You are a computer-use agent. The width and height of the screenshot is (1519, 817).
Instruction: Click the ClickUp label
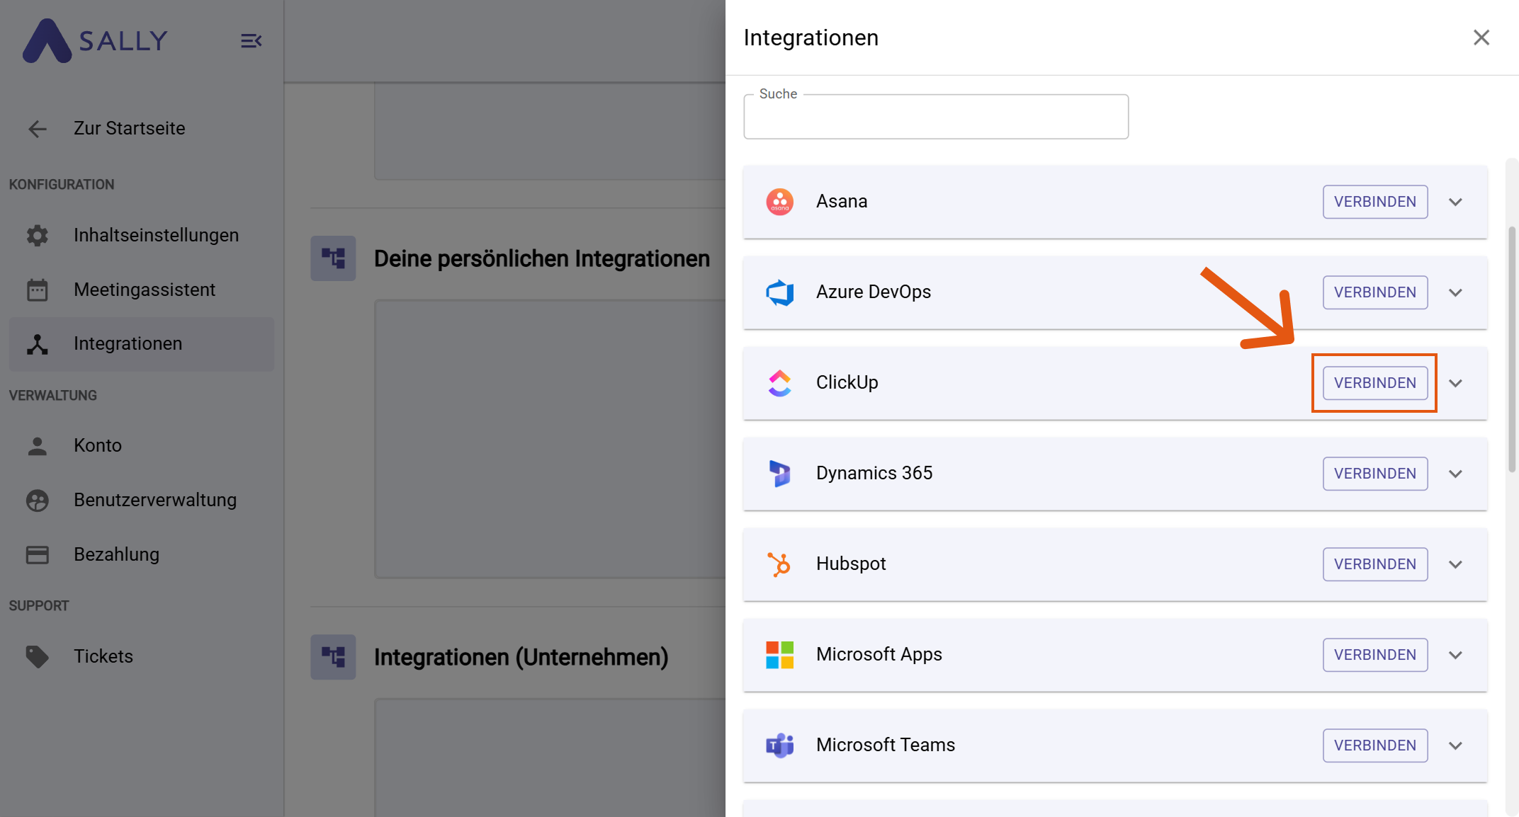(847, 383)
